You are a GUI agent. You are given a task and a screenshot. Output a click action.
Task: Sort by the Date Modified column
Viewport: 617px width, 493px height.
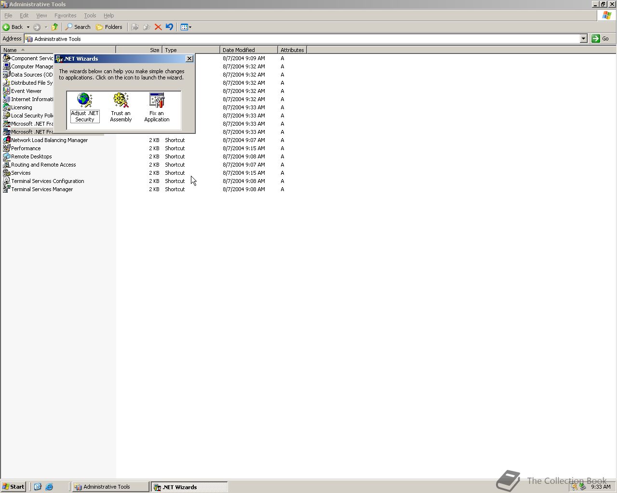point(249,50)
